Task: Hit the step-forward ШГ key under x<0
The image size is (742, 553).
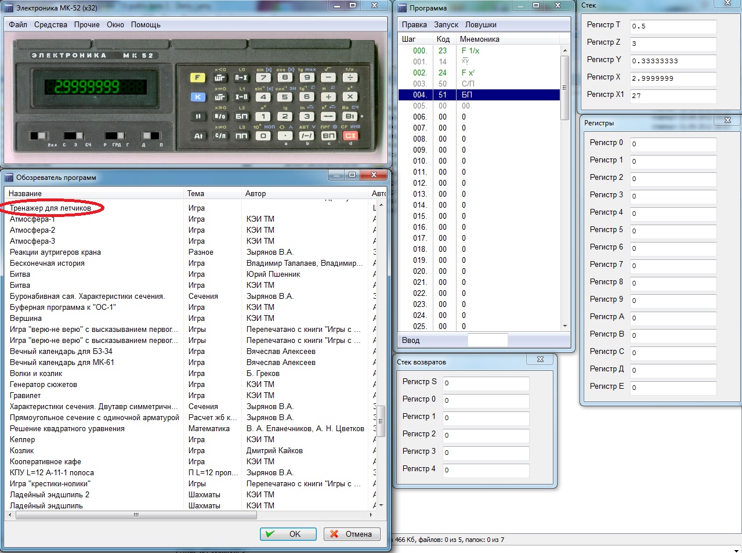Action: pyautogui.click(x=220, y=78)
